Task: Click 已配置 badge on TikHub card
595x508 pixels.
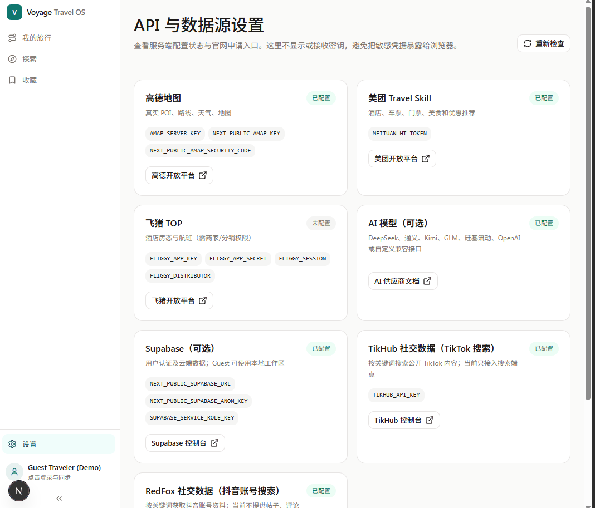Action: pos(544,348)
